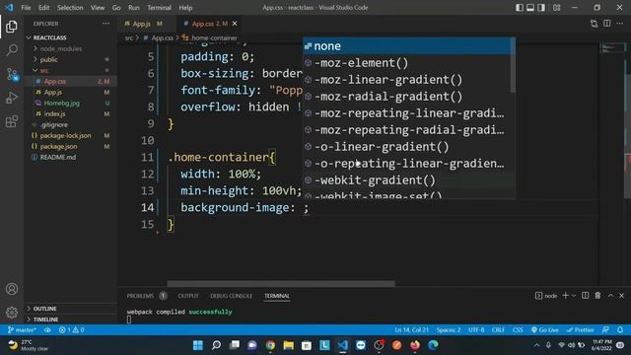Open the Source Control view
The image size is (631, 355).
12,74
